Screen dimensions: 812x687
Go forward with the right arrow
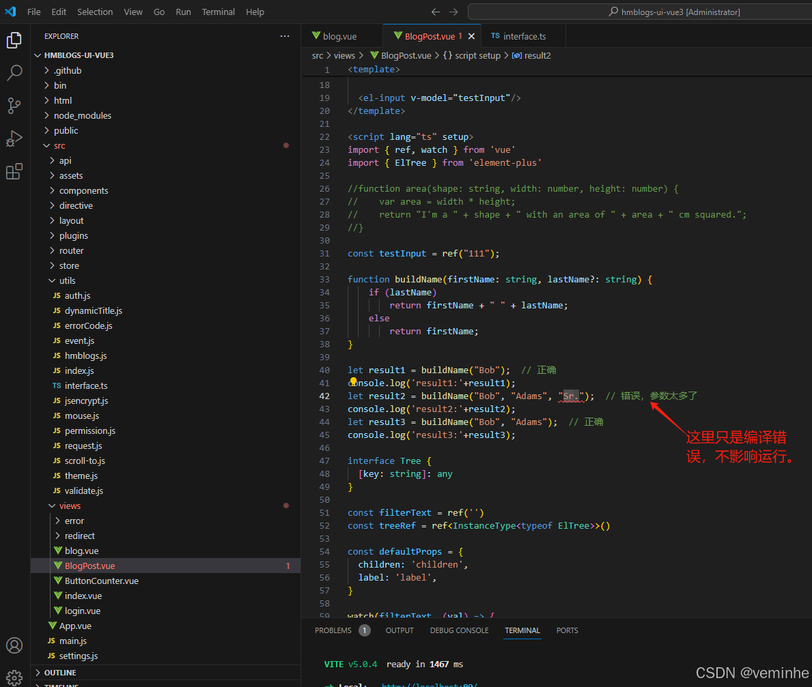click(x=453, y=12)
